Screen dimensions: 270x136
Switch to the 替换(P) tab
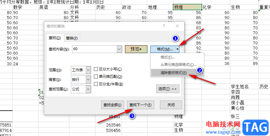coord(72,38)
